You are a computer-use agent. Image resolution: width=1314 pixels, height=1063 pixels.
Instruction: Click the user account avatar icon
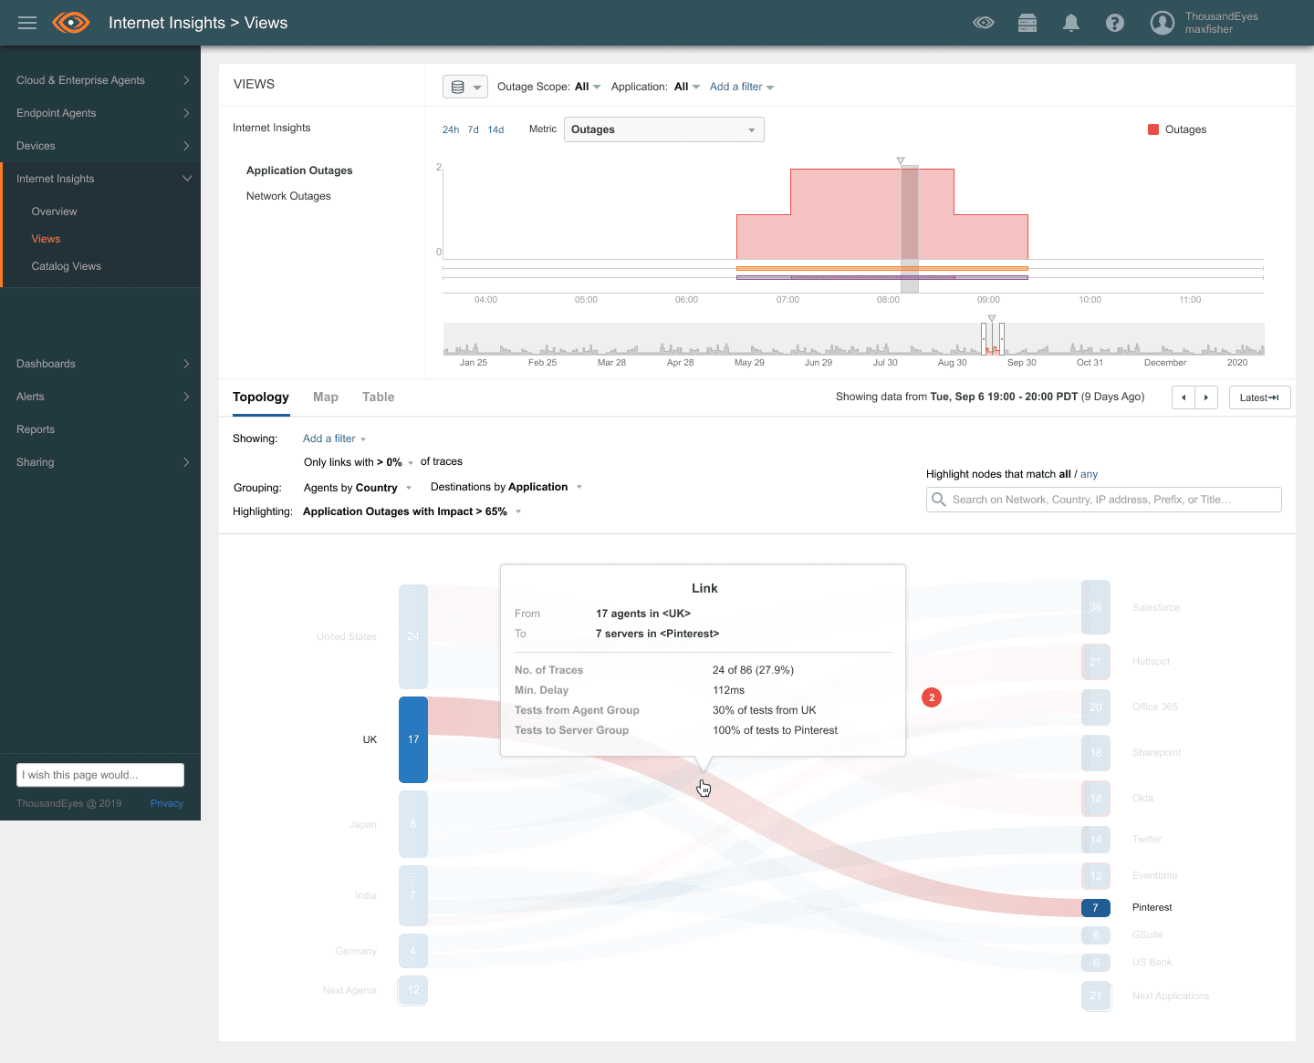click(x=1162, y=23)
